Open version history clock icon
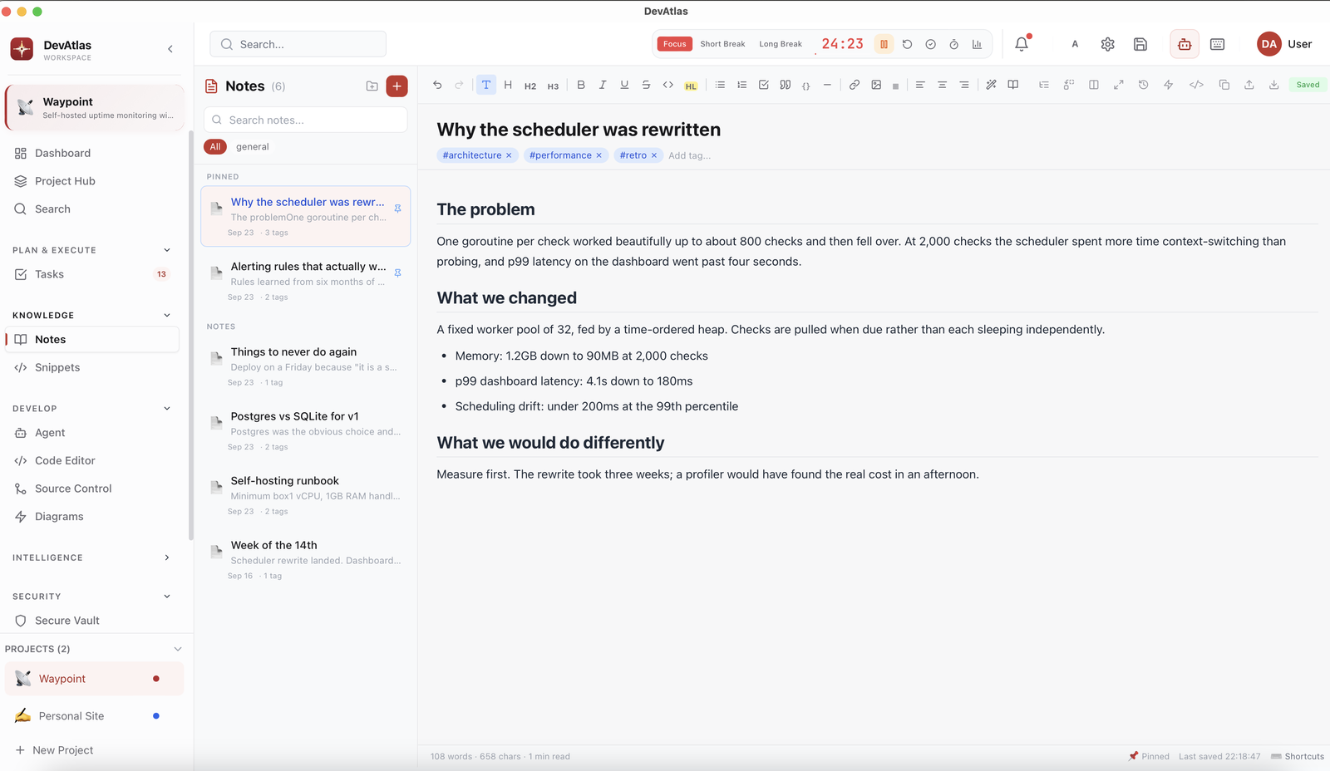The height and width of the screenshot is (771, 1330). tap(1143, 85)
